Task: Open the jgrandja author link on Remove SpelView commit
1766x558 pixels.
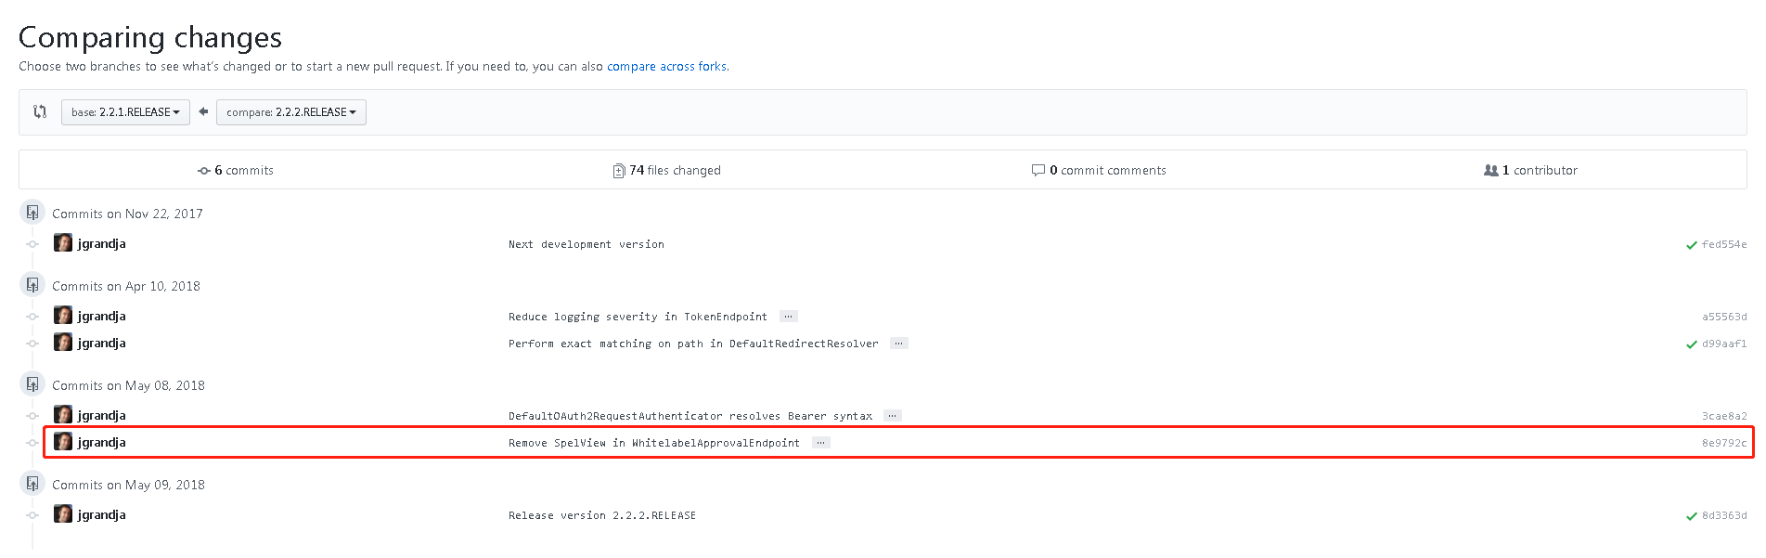Action: (x=101, y=443)
